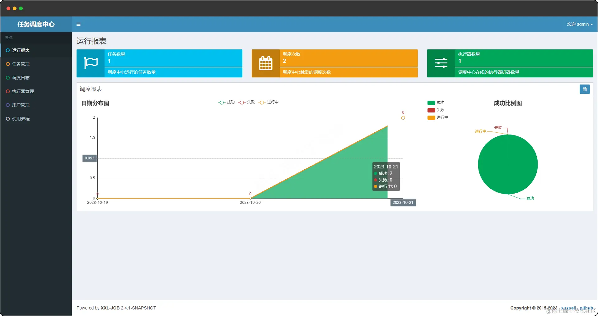
Task: Click 调度报表 panel header text
Action: [x=91, y=89]
